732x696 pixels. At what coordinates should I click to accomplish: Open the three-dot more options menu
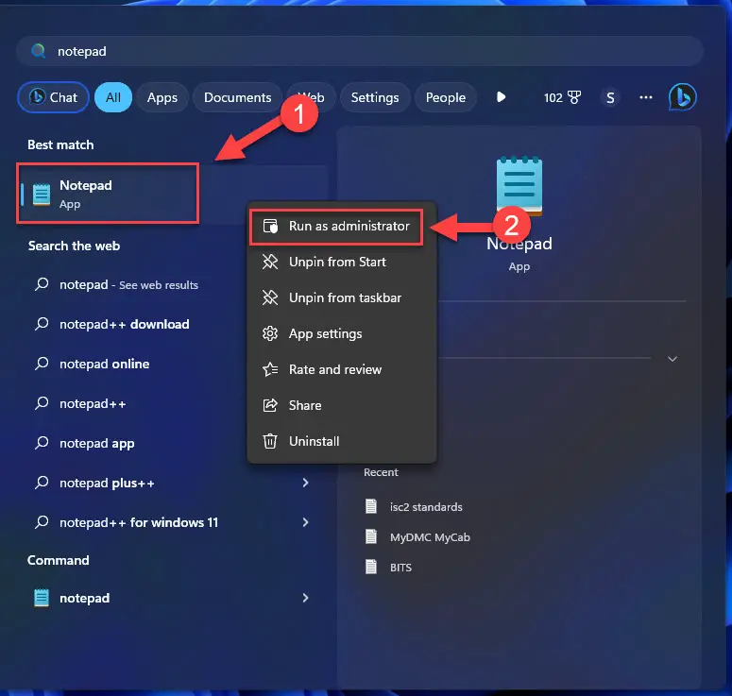point(646,97)
